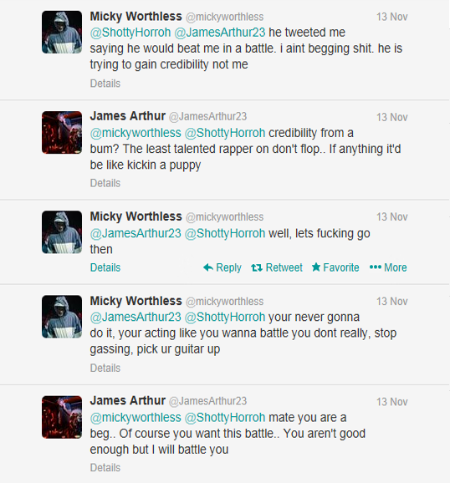Open James Arthur name in second tweet
The width and height of the screenshot is (450, 483).
(x=128, y=116)
